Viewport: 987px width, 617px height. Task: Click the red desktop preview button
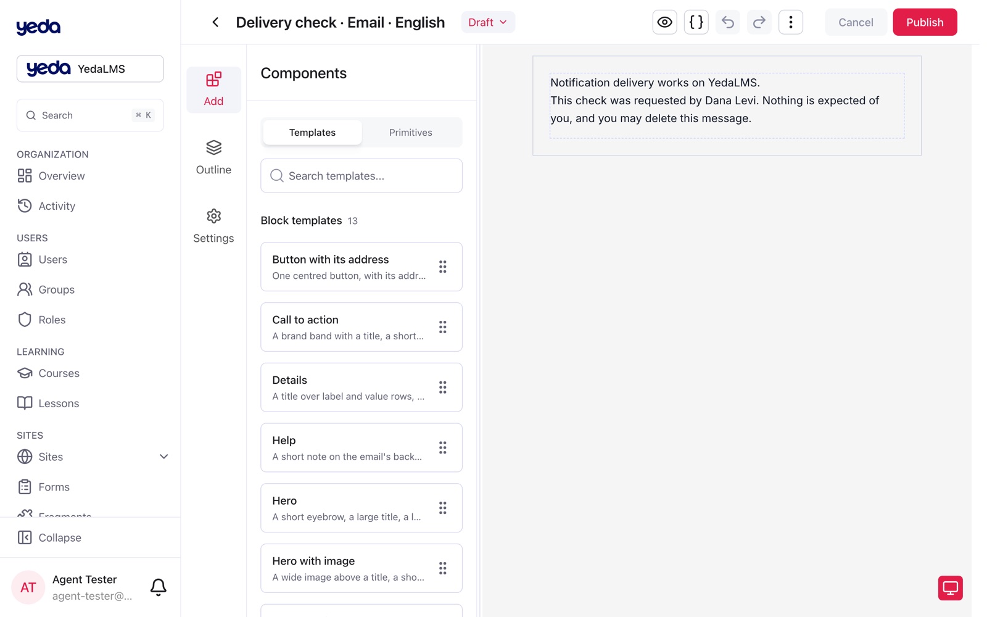(950, 588)
